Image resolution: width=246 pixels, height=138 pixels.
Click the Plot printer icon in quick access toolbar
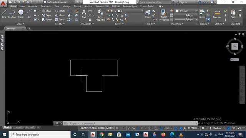tap(28, 2)
